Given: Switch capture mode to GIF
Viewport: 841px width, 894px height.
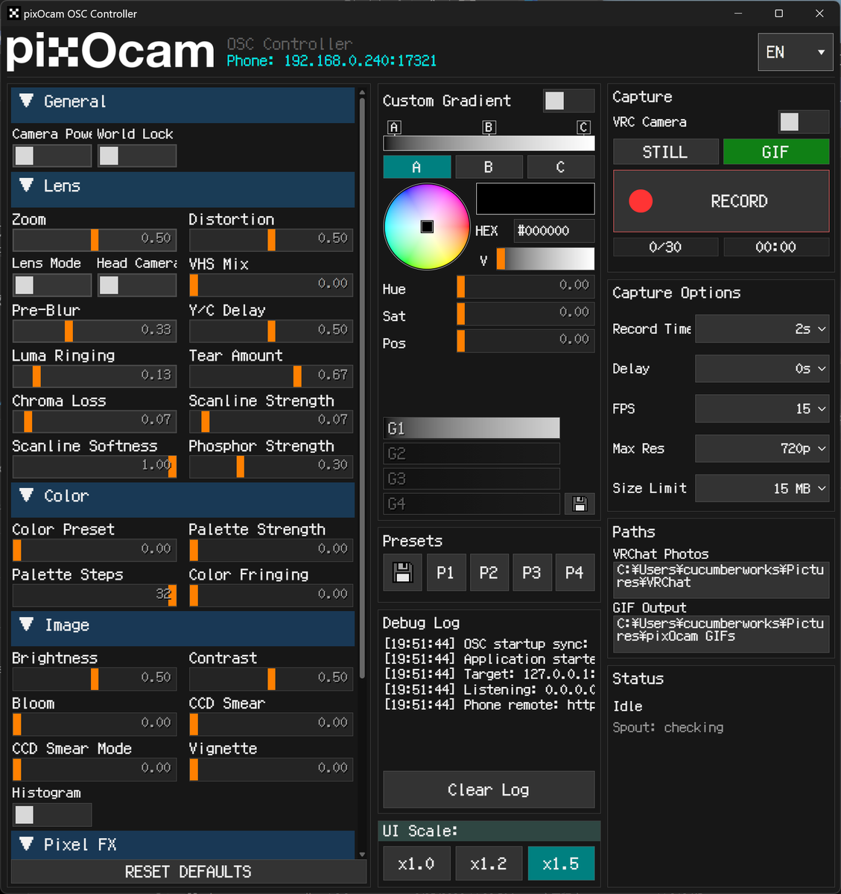Looking at the screenshot, I should (775, 152).
